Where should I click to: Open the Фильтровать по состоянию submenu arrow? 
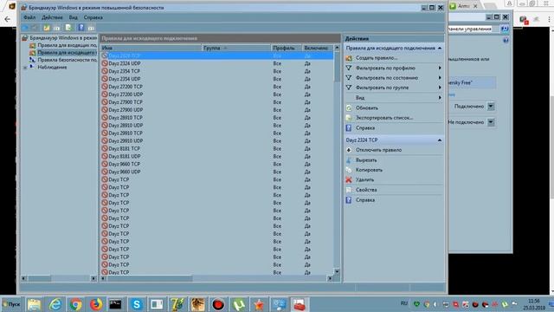point(440,78)
